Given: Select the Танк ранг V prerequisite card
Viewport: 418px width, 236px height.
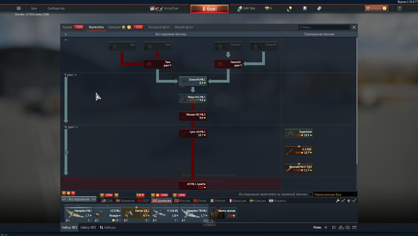Looking at the screenshot, I should click(x=157, y=64).
